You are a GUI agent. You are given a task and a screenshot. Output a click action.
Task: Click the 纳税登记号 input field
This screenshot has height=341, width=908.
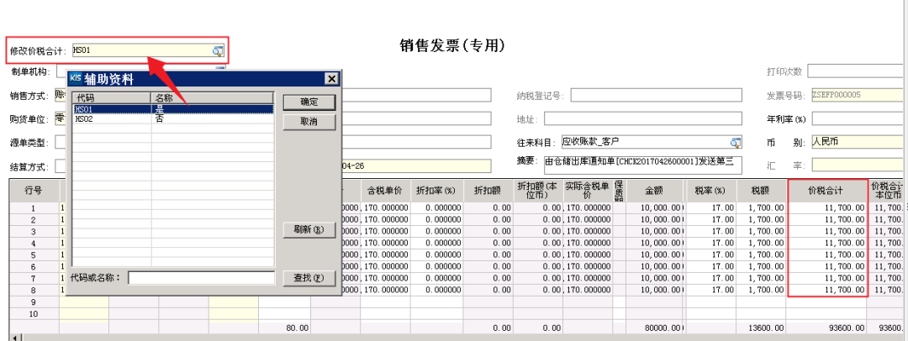pyautogui.click(x=656, y=95)
